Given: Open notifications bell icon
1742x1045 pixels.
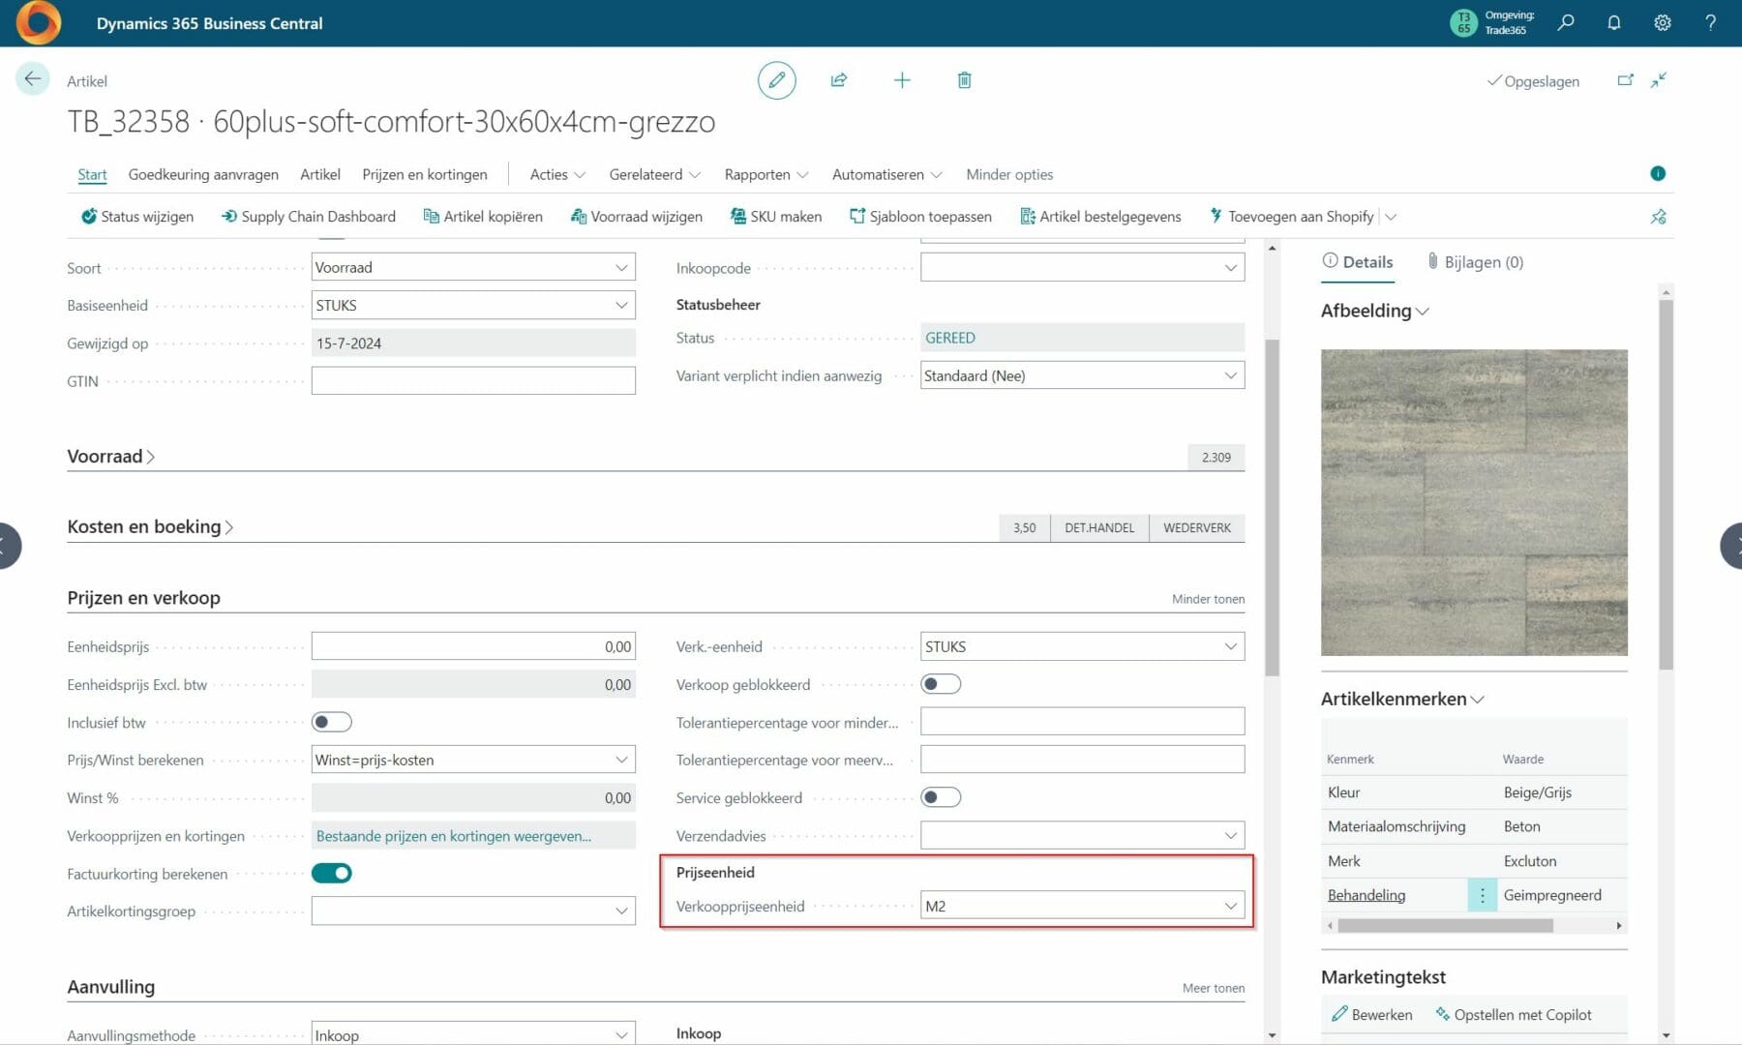Looking at the screenshot, I should tap(1613, 22).
